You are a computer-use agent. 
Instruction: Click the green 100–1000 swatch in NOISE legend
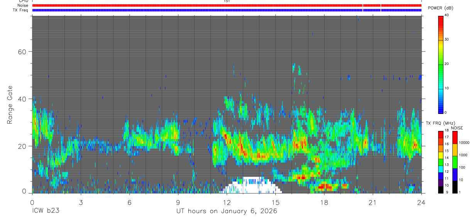pyautogui.click(x=455, y=162)
